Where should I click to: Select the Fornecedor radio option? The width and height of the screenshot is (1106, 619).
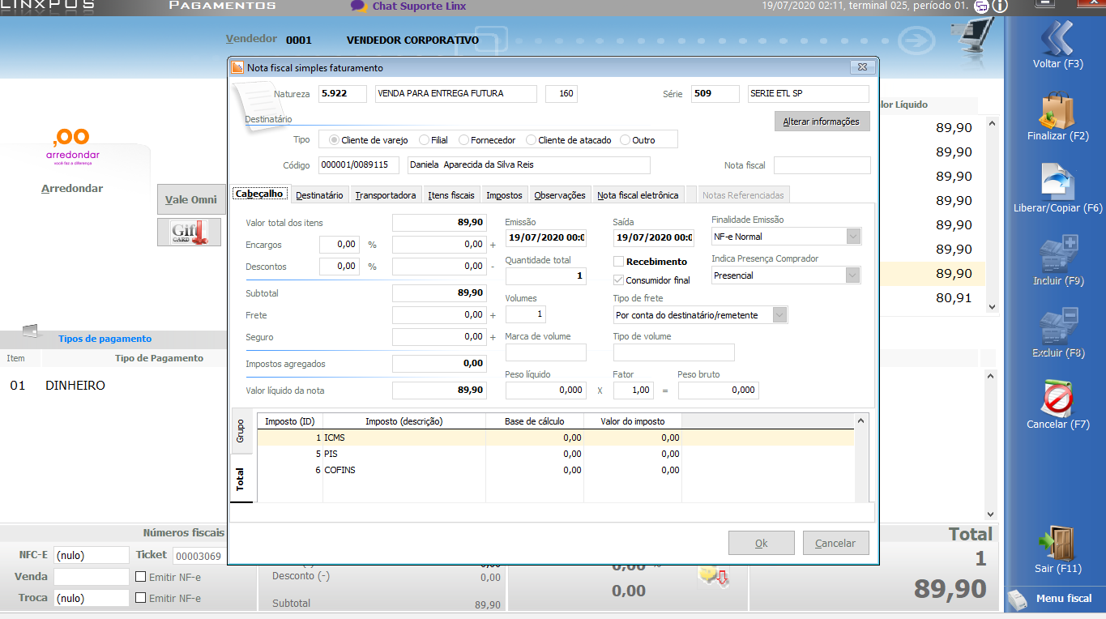(x=464, y=140)
